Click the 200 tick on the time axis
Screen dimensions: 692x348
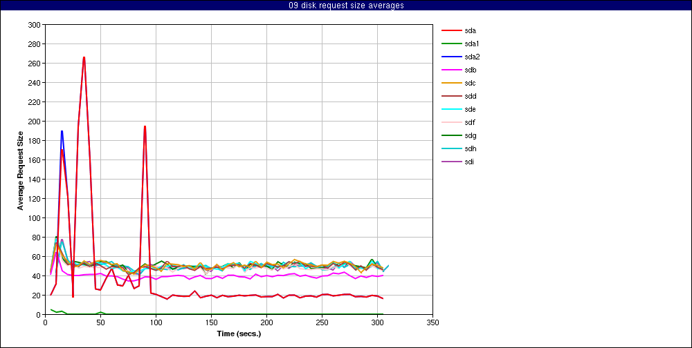266,322
